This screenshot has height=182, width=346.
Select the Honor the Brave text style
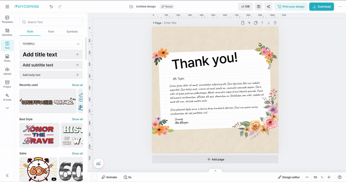click(39, 135)
